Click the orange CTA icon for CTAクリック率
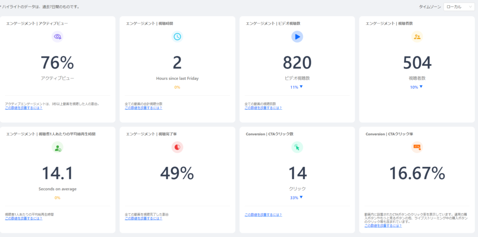Screen dimensions: 478x237 click(x=417, y=148)
